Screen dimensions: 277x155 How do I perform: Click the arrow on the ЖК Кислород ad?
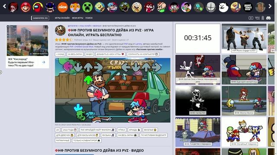(44, 62)
